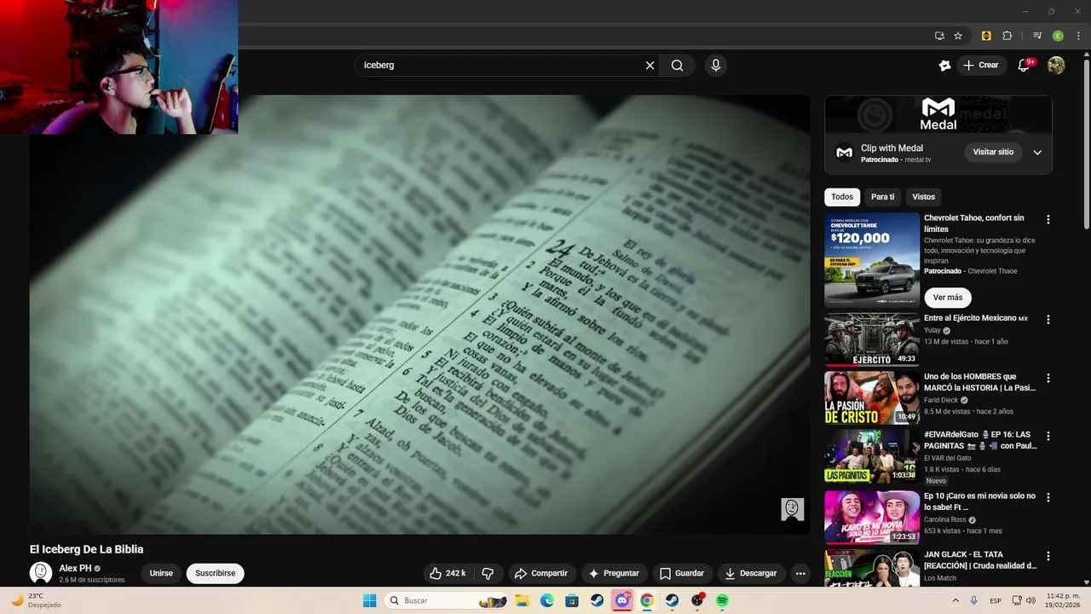Open options for the La Pasión de Cristo video
Screen dimensions: 1091x614
coord(1048,378)
